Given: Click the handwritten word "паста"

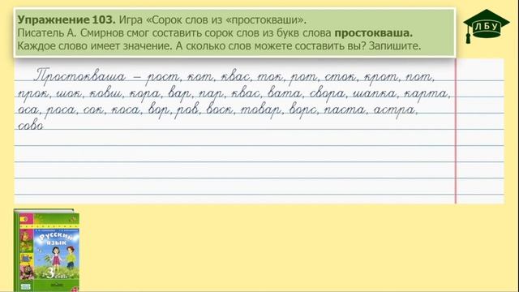Looking at the screenshot, I should [x=345, y=110].
